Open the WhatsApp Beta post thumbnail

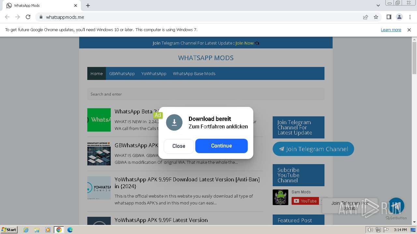coord(99,120)
